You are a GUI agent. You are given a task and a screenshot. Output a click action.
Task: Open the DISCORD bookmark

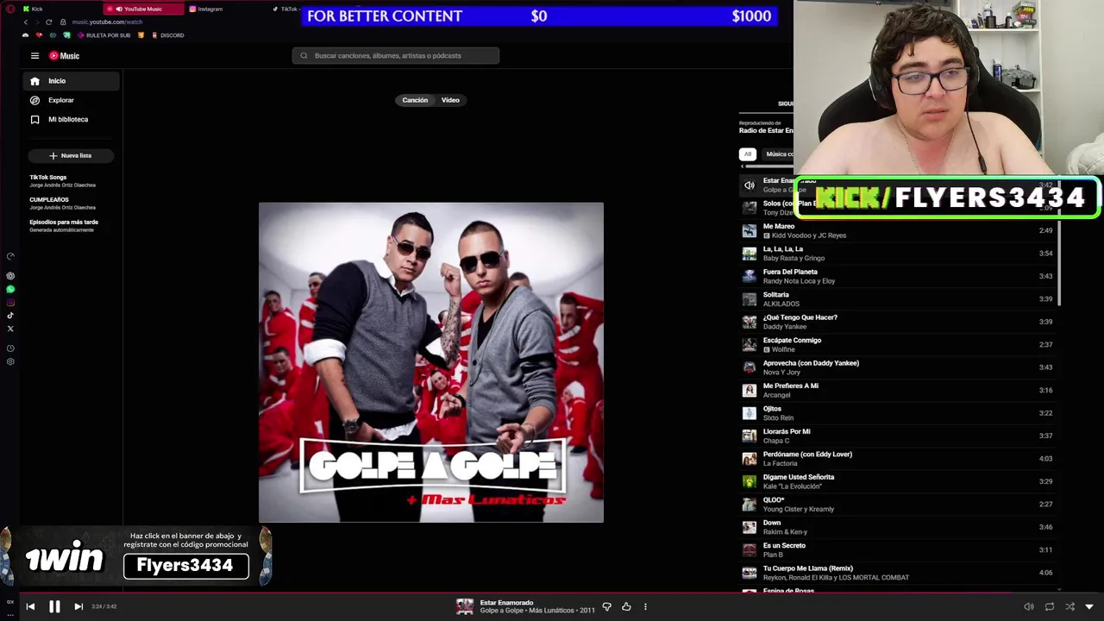[x=167, y=35]
